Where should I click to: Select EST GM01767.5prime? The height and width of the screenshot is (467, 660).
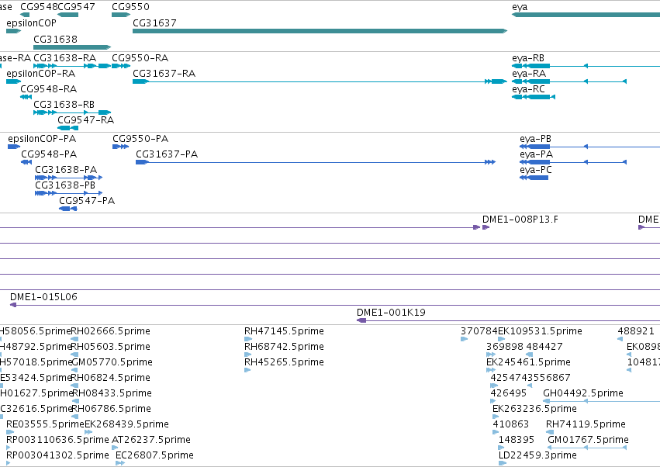click(587, 448)
